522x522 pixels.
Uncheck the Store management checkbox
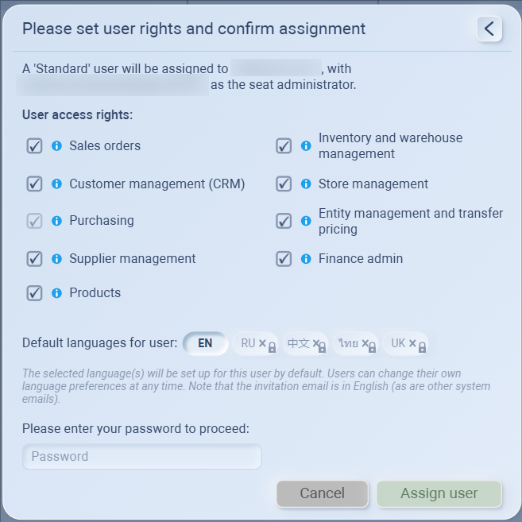tap(284, 184)
